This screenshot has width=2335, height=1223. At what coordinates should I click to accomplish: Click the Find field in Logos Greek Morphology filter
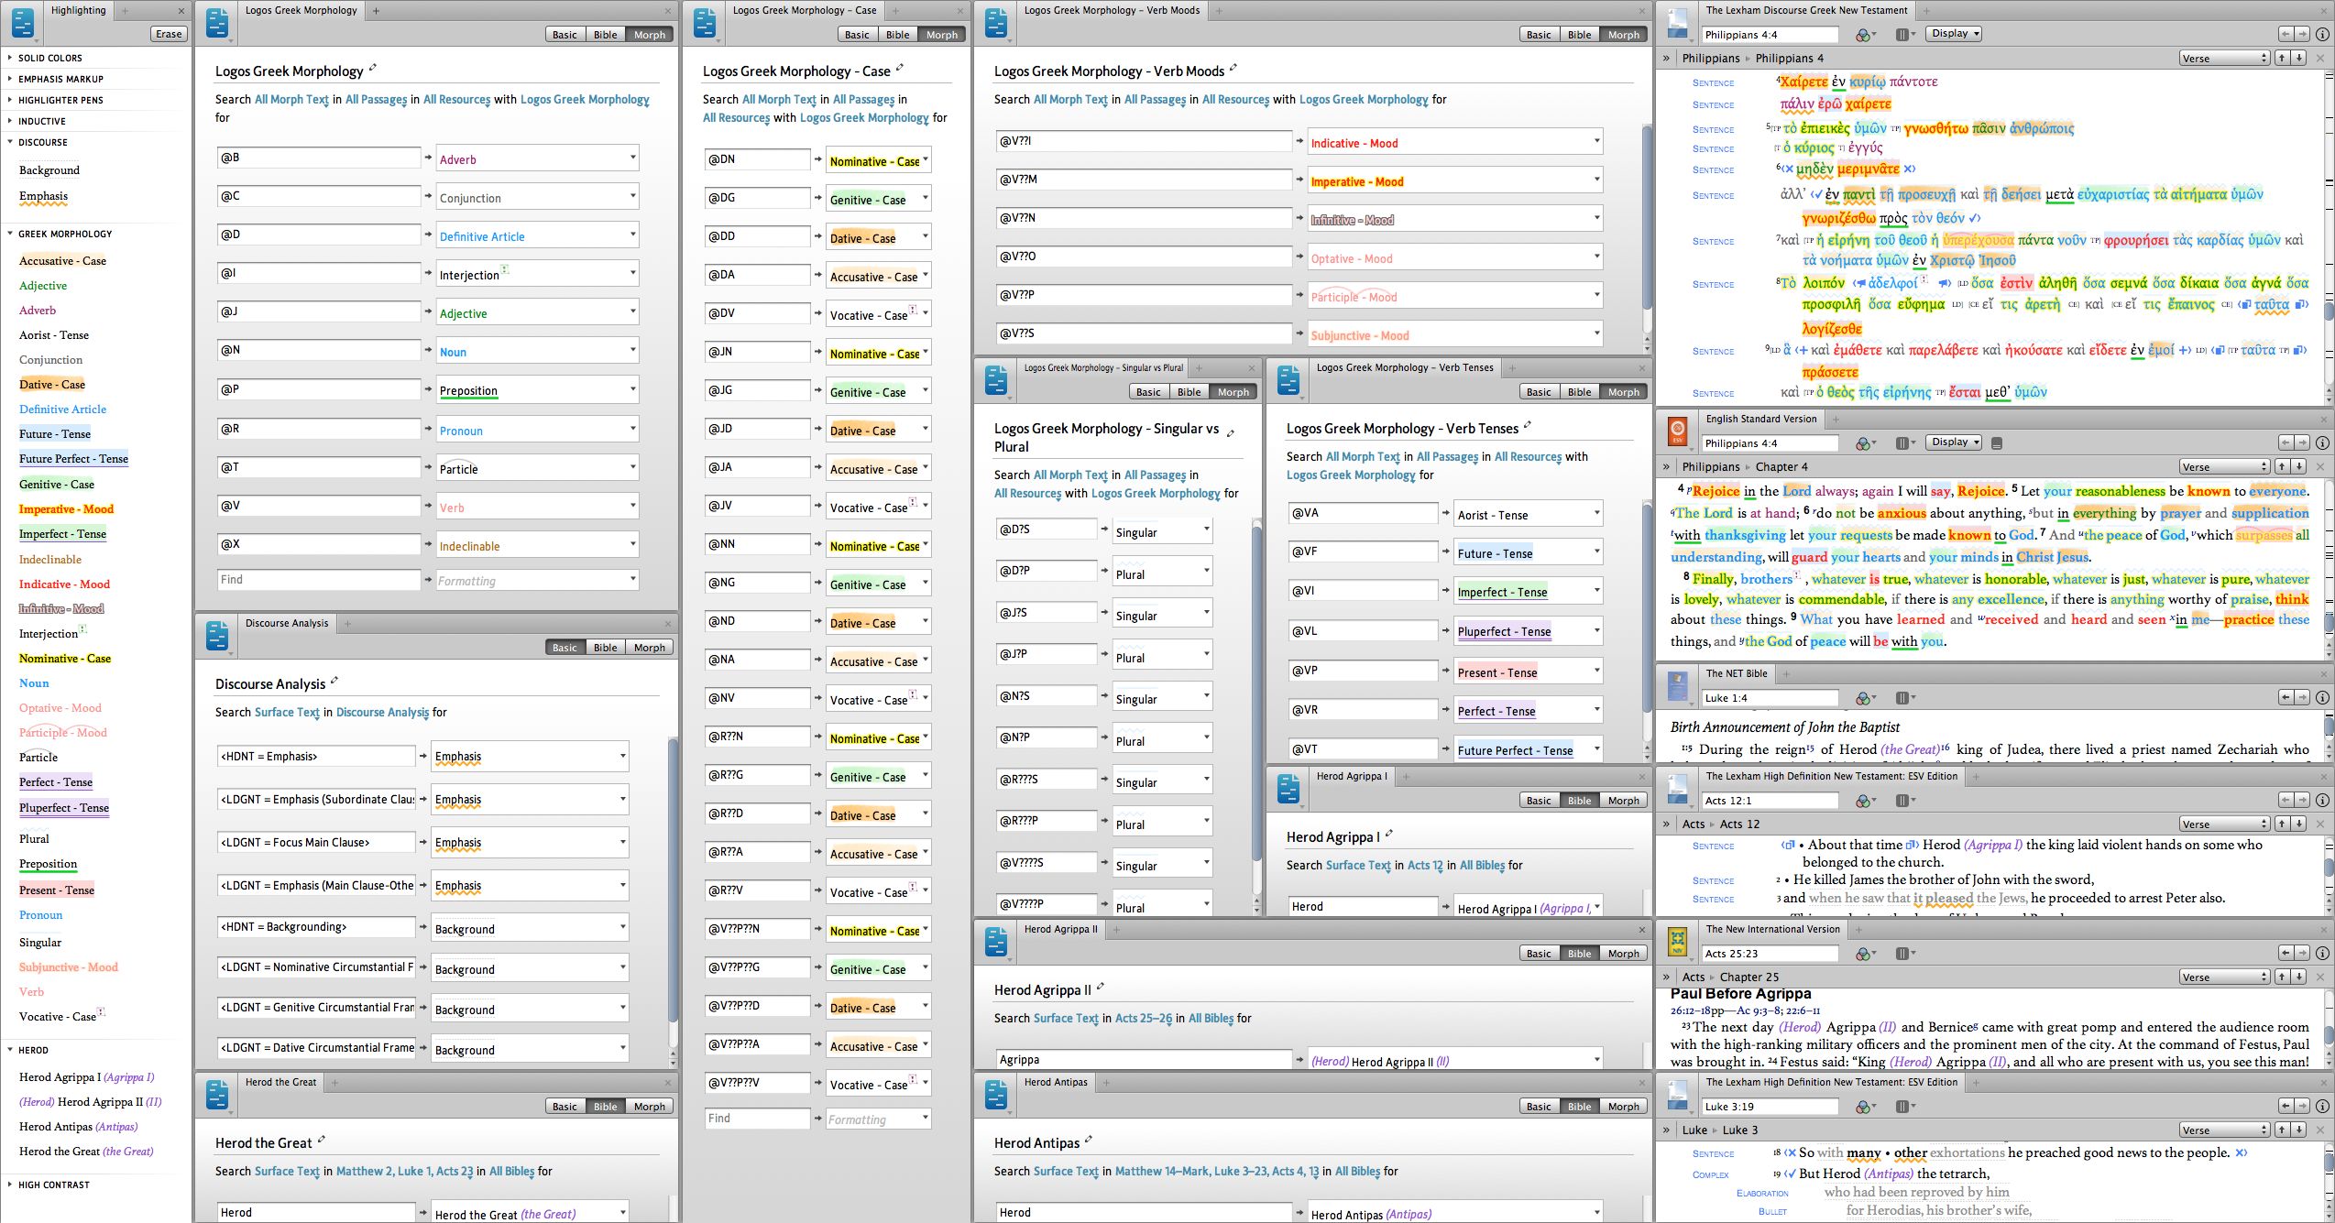319,579
